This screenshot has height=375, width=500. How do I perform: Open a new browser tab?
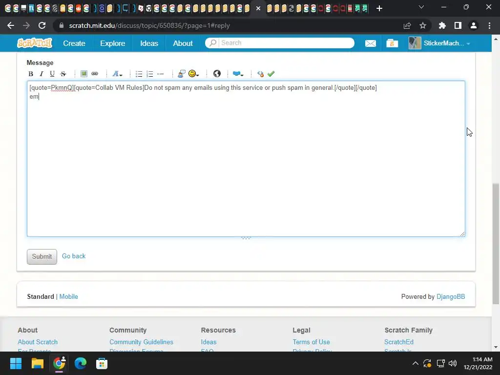click(x=379, y=8)
